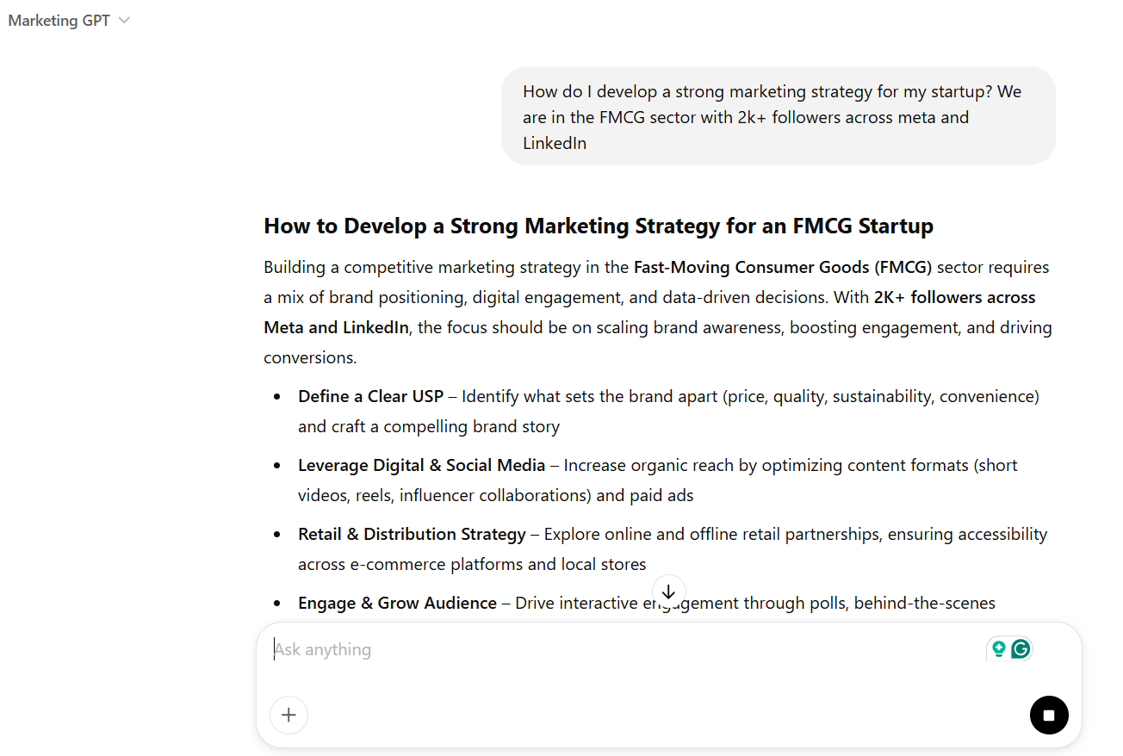Image resolution: width=1123 pixels, height=756 pixels.
Task: Click 'Leverage Digital & Social Media' bullet title
Action: (421, 465)
